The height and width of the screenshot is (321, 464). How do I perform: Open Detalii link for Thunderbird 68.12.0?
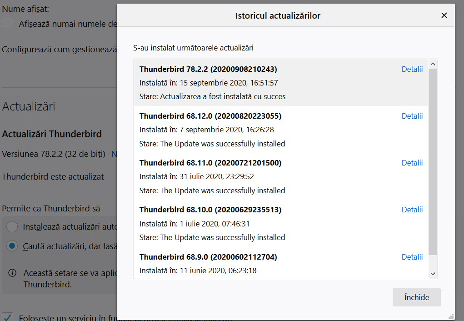pyautogui.click(x=412, y=116)
